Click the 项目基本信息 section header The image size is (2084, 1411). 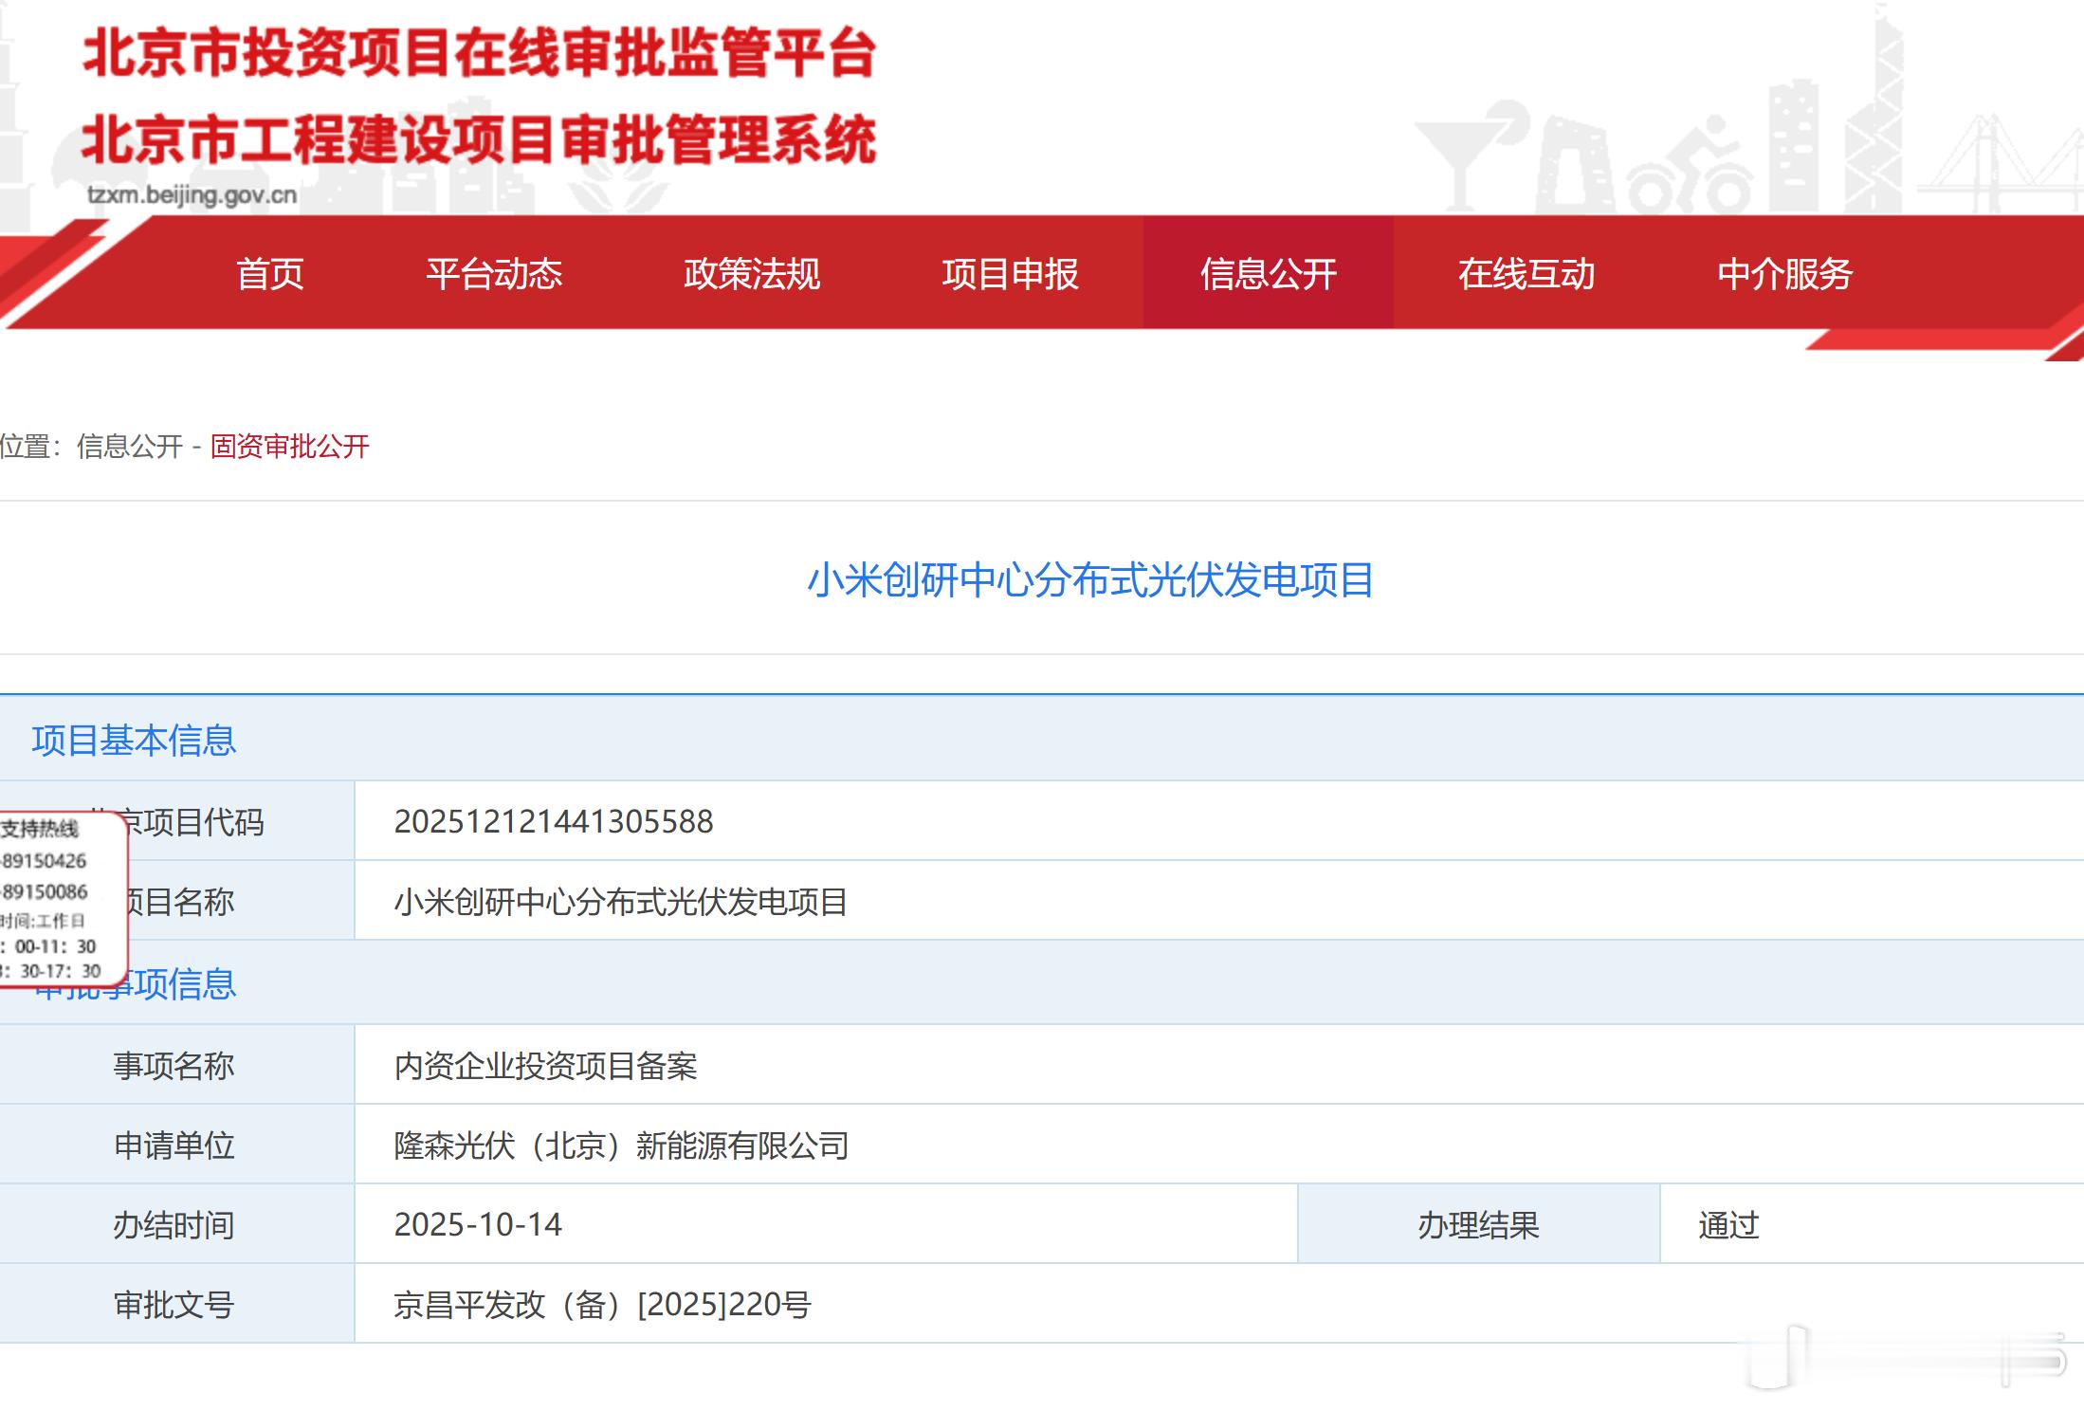[134, 741]
